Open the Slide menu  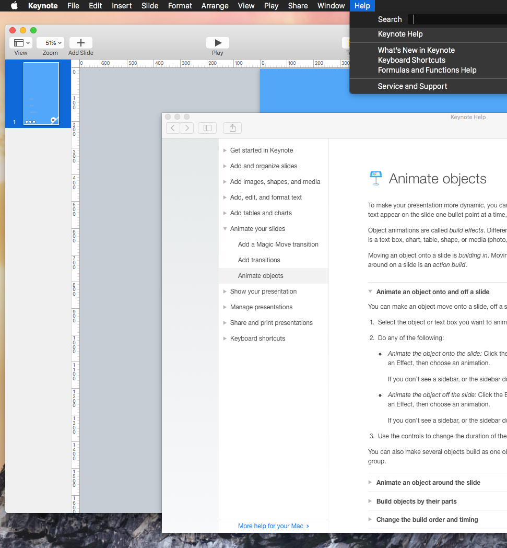[x=150, y=6]
